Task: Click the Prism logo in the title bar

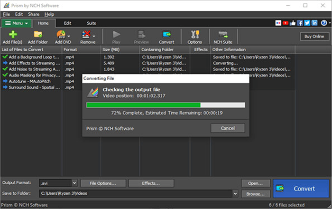Action: coord(6,5)
